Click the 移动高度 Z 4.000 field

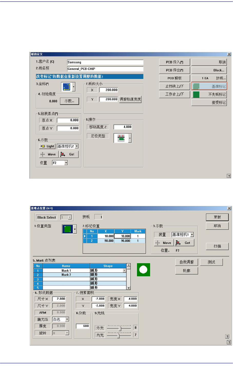click(123, 127)
